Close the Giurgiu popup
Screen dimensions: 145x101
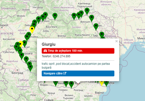point(117,41)
